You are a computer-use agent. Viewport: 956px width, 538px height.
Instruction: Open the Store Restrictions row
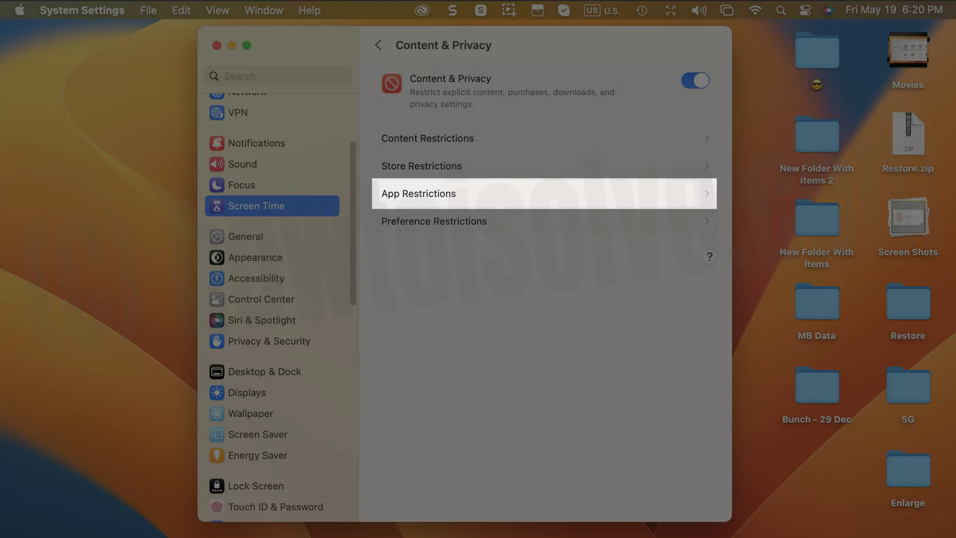pos(543,166)
